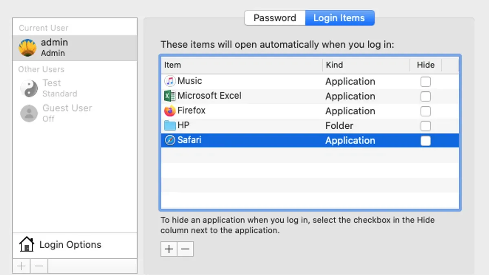Add a login item with plus button
The height and width of the screenshot is (275, 489).
click(169, 249)
